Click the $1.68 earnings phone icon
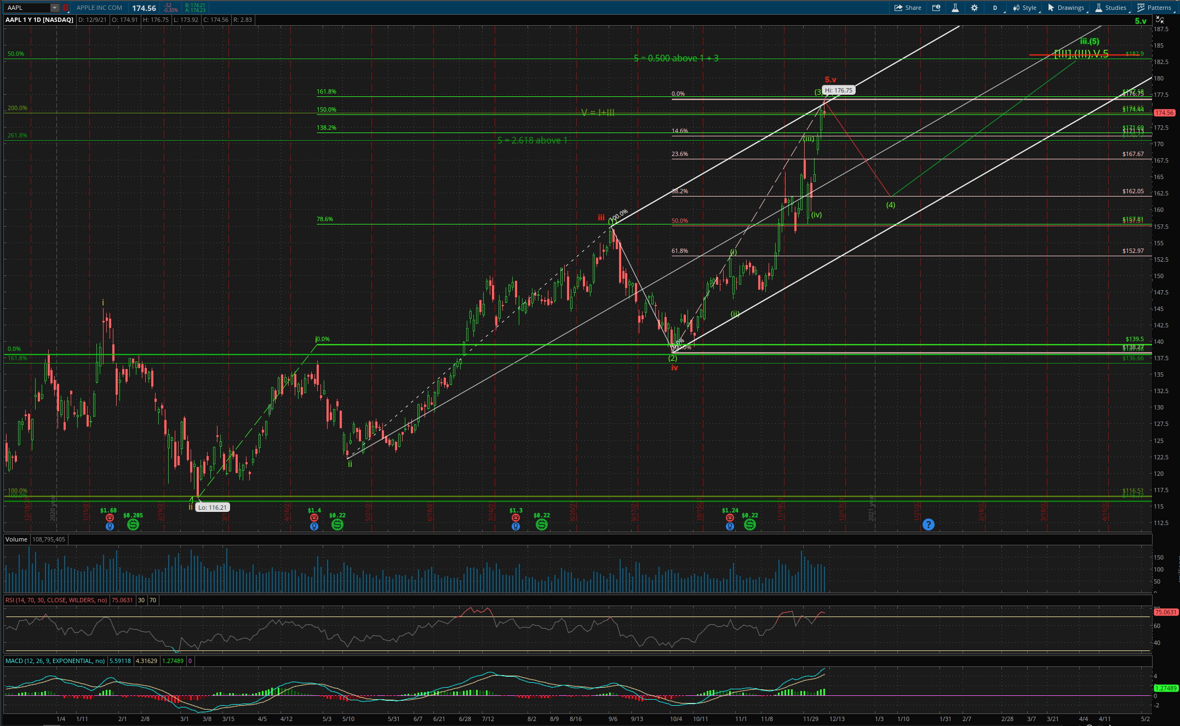The width and height of the screenshot is (1180, 726). 110,518
